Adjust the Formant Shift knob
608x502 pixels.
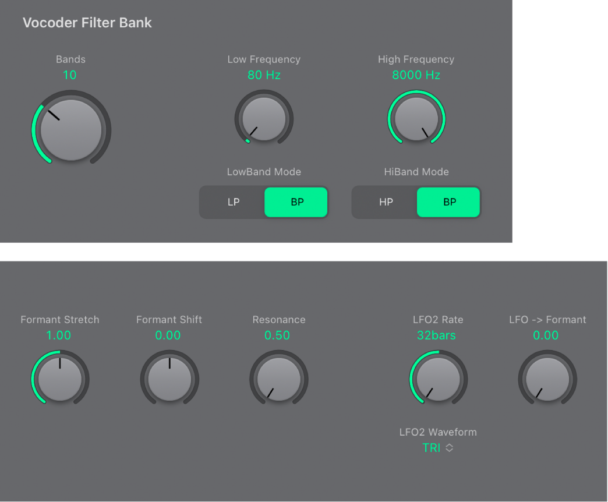coord(169,378)
